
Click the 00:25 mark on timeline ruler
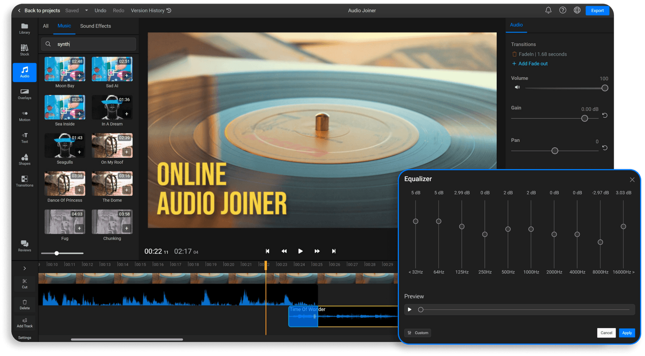coord(317,264)
